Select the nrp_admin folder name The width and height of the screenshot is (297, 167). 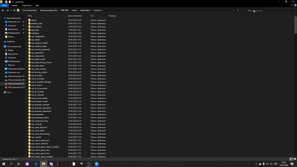pos(36,40)
